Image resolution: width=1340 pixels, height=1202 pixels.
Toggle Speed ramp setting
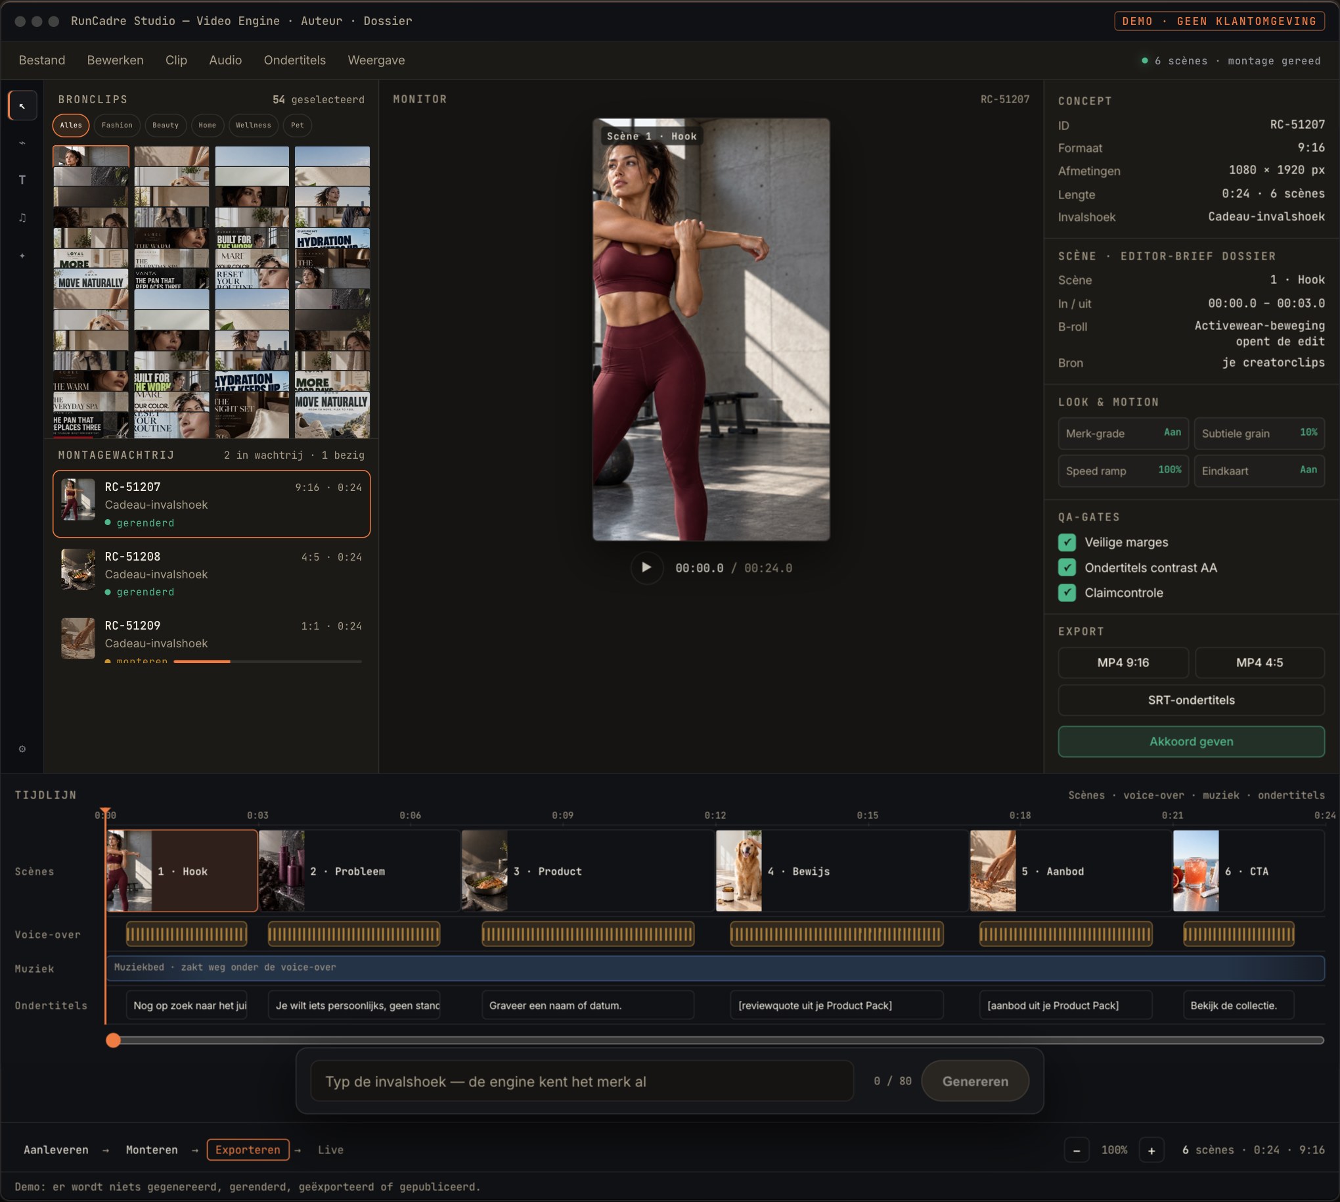(x=1123, y=471)
